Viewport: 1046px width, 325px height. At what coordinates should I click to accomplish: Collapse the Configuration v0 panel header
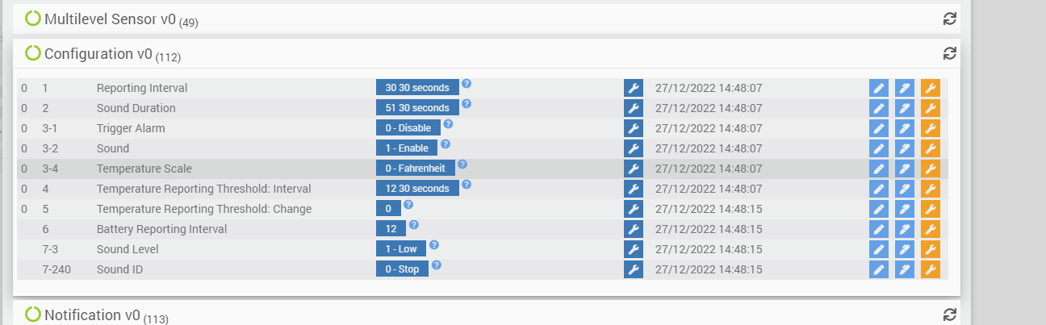coord(98,54)
